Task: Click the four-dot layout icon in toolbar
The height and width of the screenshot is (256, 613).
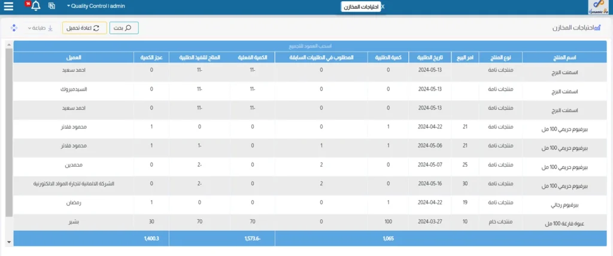Action: pyautogui.click(x=14, y=28)
